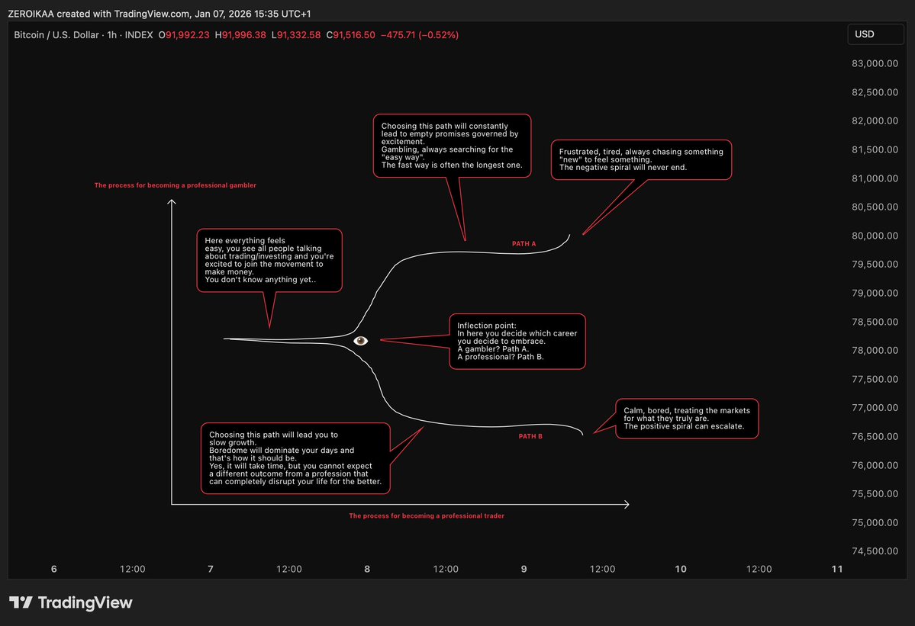Click date 7 on the time axis
This screenshot has width=915, height=626.
[211, 569]
